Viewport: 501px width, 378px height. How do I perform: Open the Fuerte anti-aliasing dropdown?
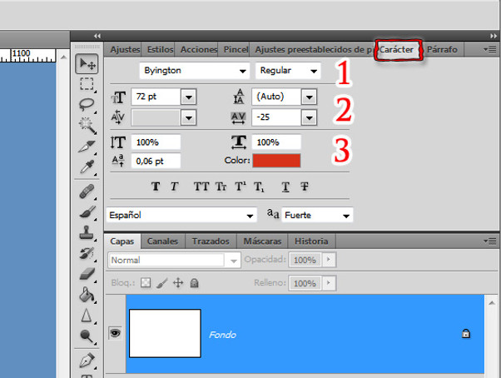point(317,215)
